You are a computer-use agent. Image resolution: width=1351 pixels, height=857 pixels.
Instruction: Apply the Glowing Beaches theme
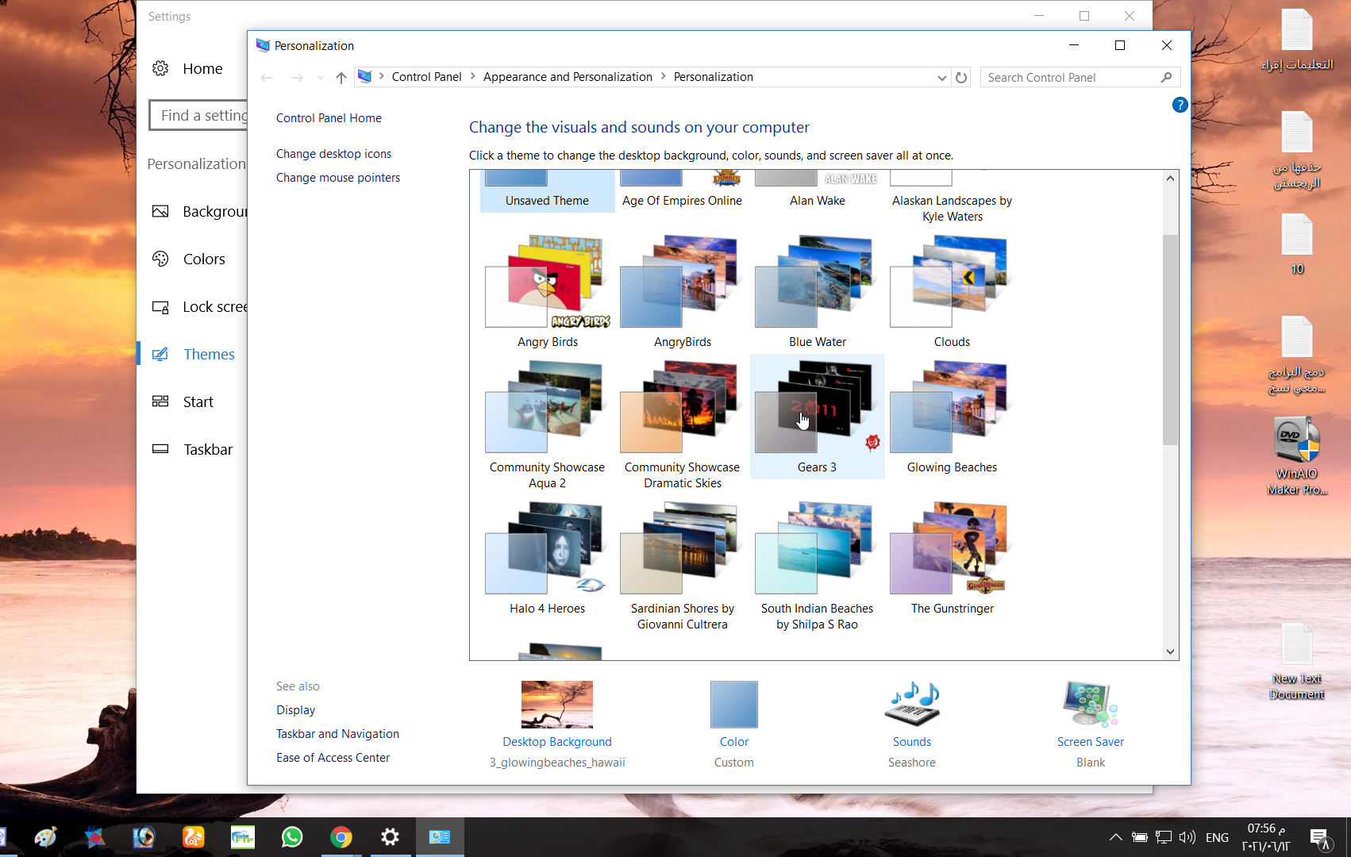pos(953,417)
